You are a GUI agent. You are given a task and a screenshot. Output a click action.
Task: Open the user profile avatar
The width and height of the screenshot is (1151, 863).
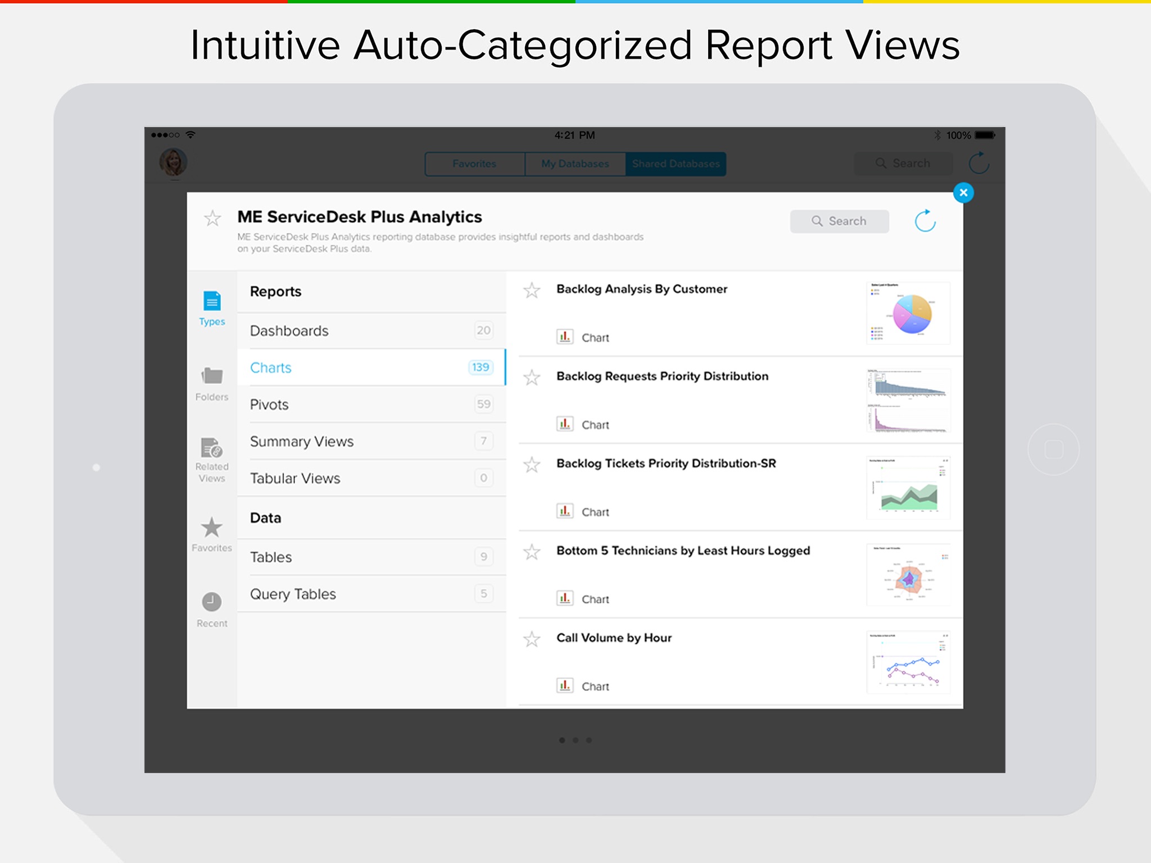coord(173,162)
